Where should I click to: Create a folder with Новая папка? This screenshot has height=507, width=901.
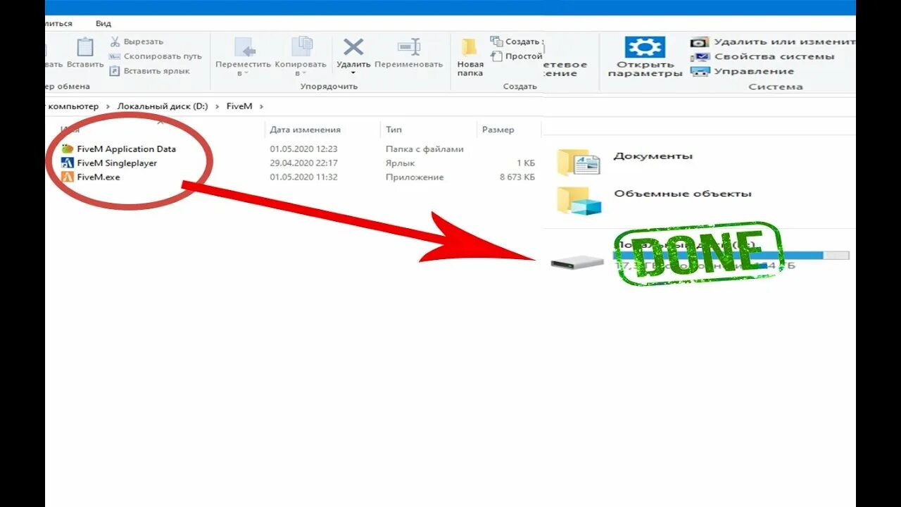[x=470, y=56]
